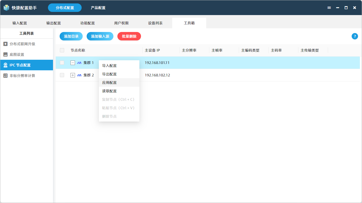Collapse the 集群 1 tree node

[73, 63]
